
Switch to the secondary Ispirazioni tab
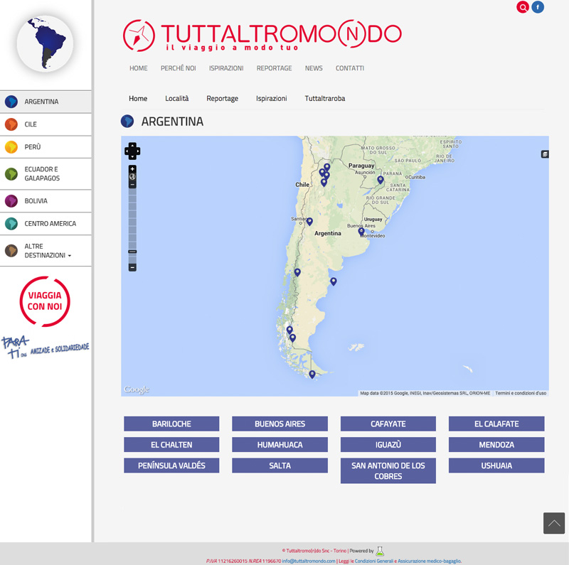[272, 98]
